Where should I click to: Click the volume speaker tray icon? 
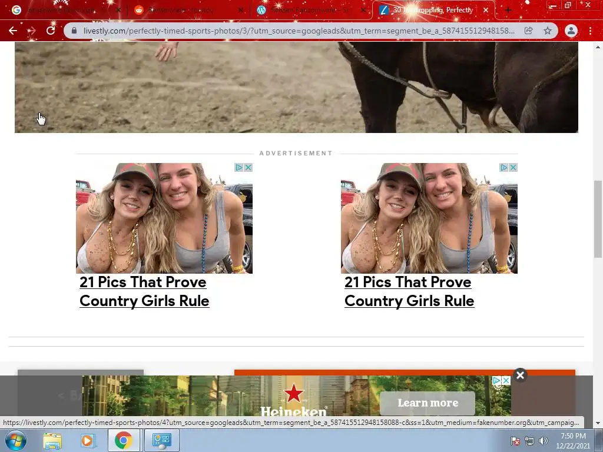(544, 441)
